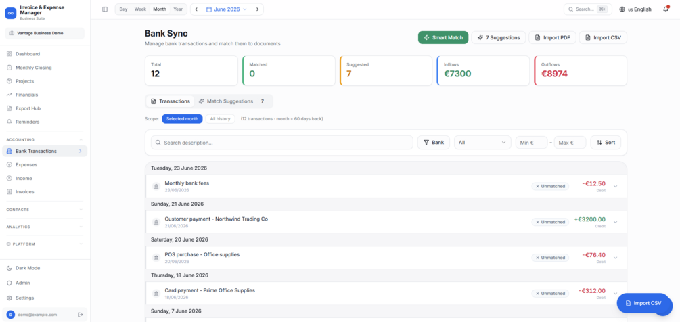Click the bank icon for POS purchase row
This screenshot has width=680, height=322.
click(x=156, y=258)
